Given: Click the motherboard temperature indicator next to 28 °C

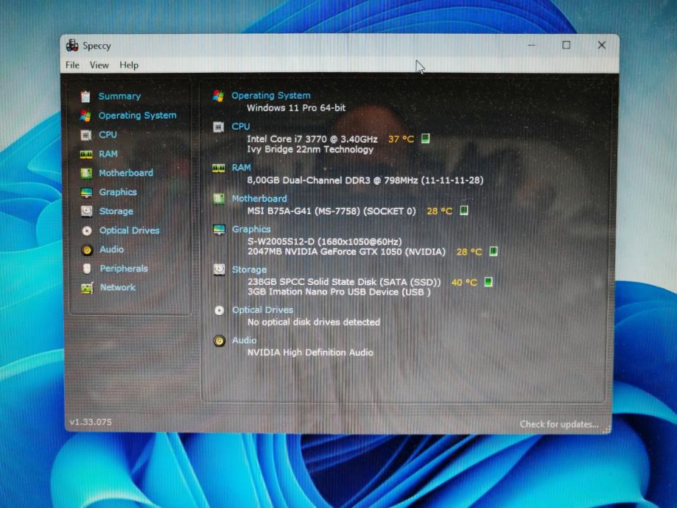Looking at the screenshot, I should coord(463,210).
